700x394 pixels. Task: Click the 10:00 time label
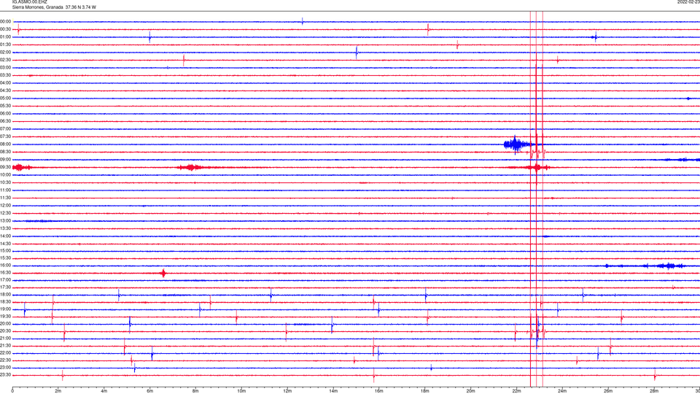tap(5, 174)
